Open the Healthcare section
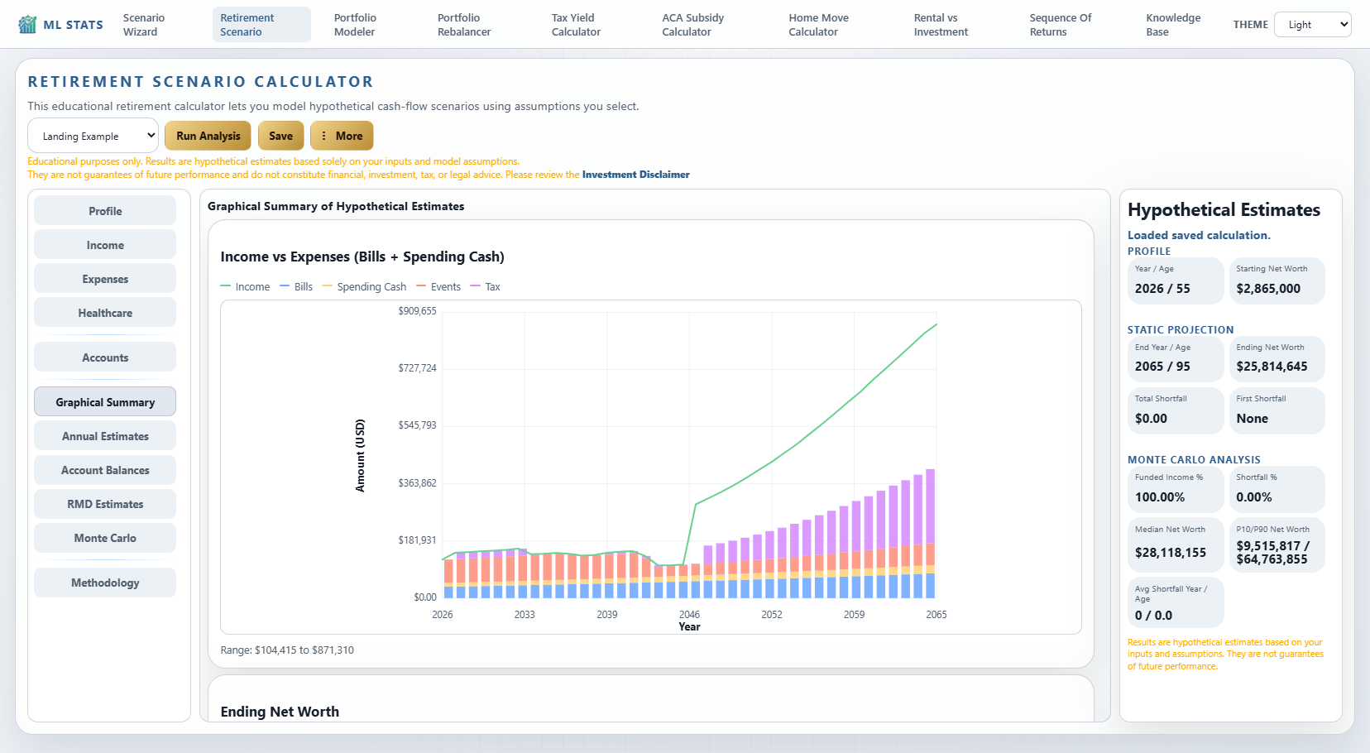Viewport: 1370px width, 753px height. point(105,313)
